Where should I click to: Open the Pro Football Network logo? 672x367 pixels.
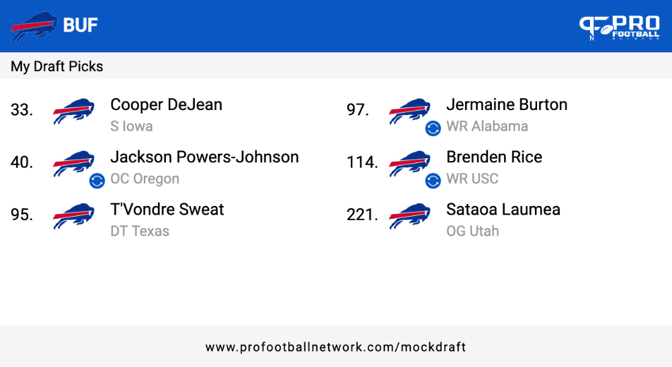pos(620,28)
